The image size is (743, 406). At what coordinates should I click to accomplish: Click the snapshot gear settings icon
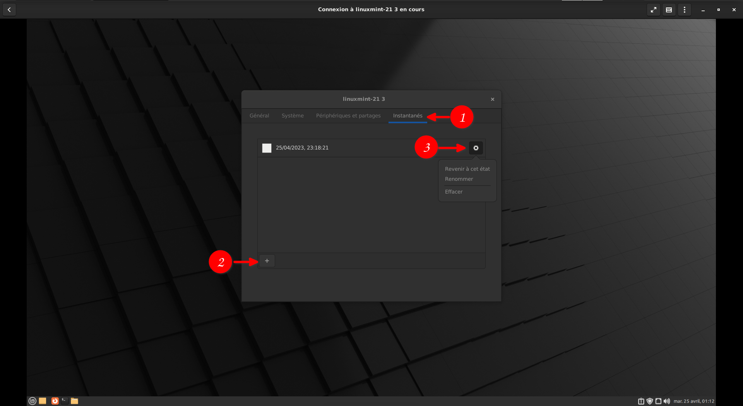(476, 148)
